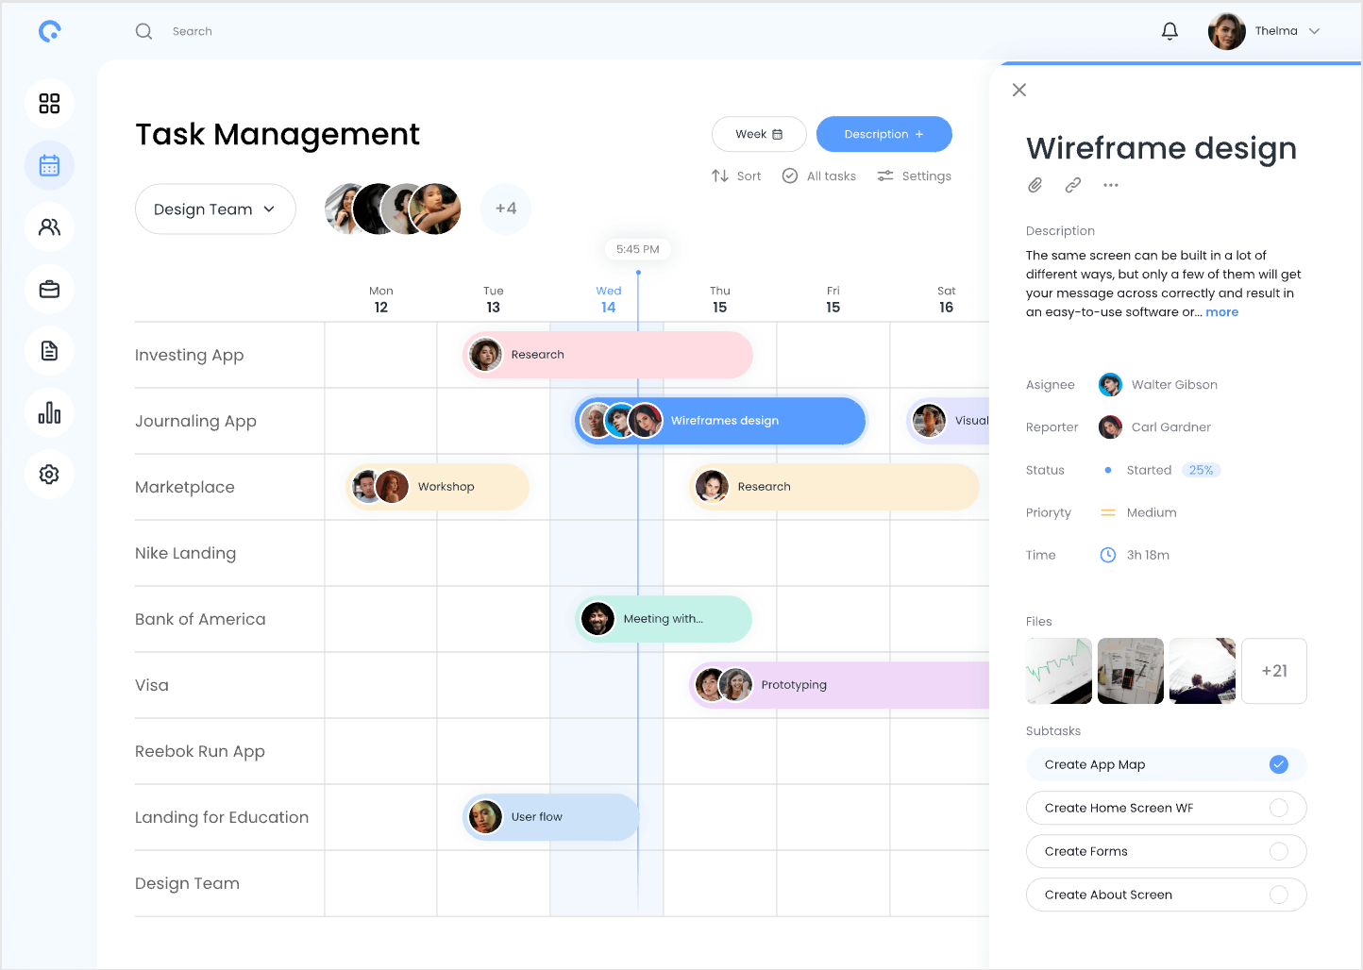Expand description with the more link

coord(1221,312)
